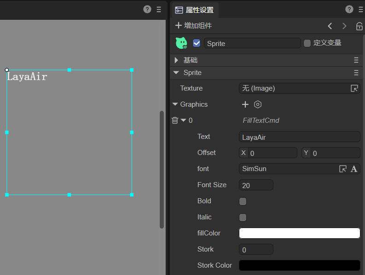This screenshot has width=365, height=275.
Task: Click the bottom-right corner handle of the sprite
Action: pos(132,195)
